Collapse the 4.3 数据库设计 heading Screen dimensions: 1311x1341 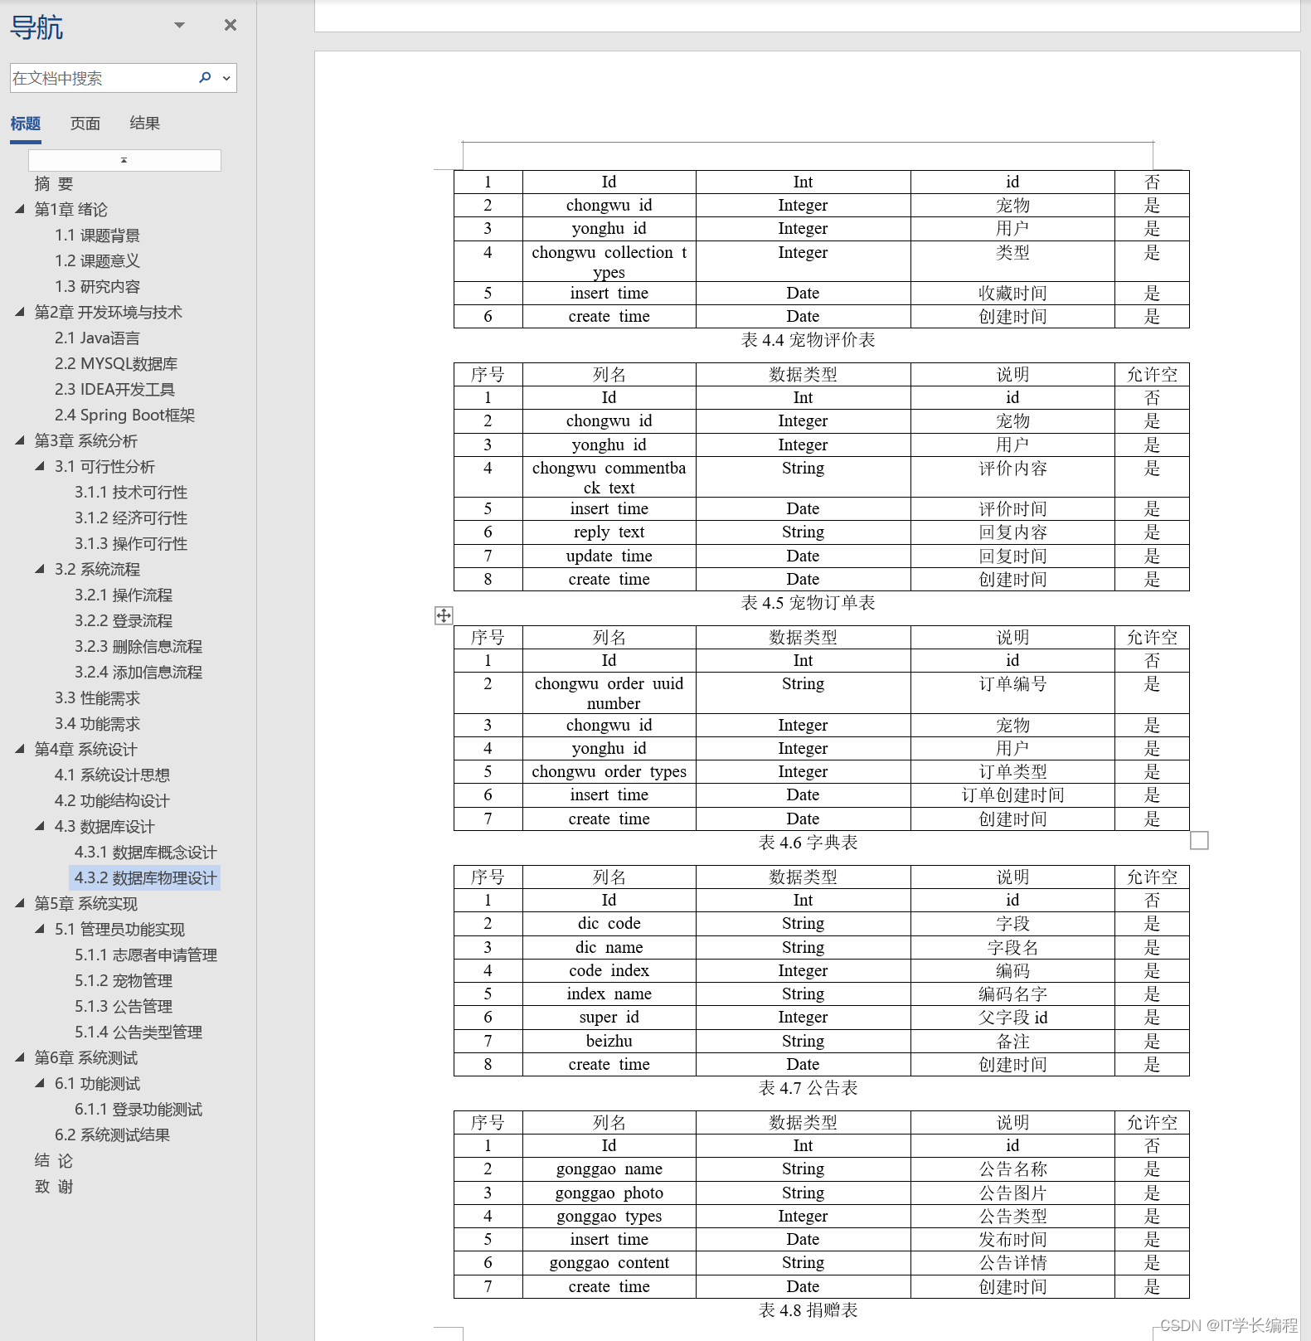pos(39,826)
